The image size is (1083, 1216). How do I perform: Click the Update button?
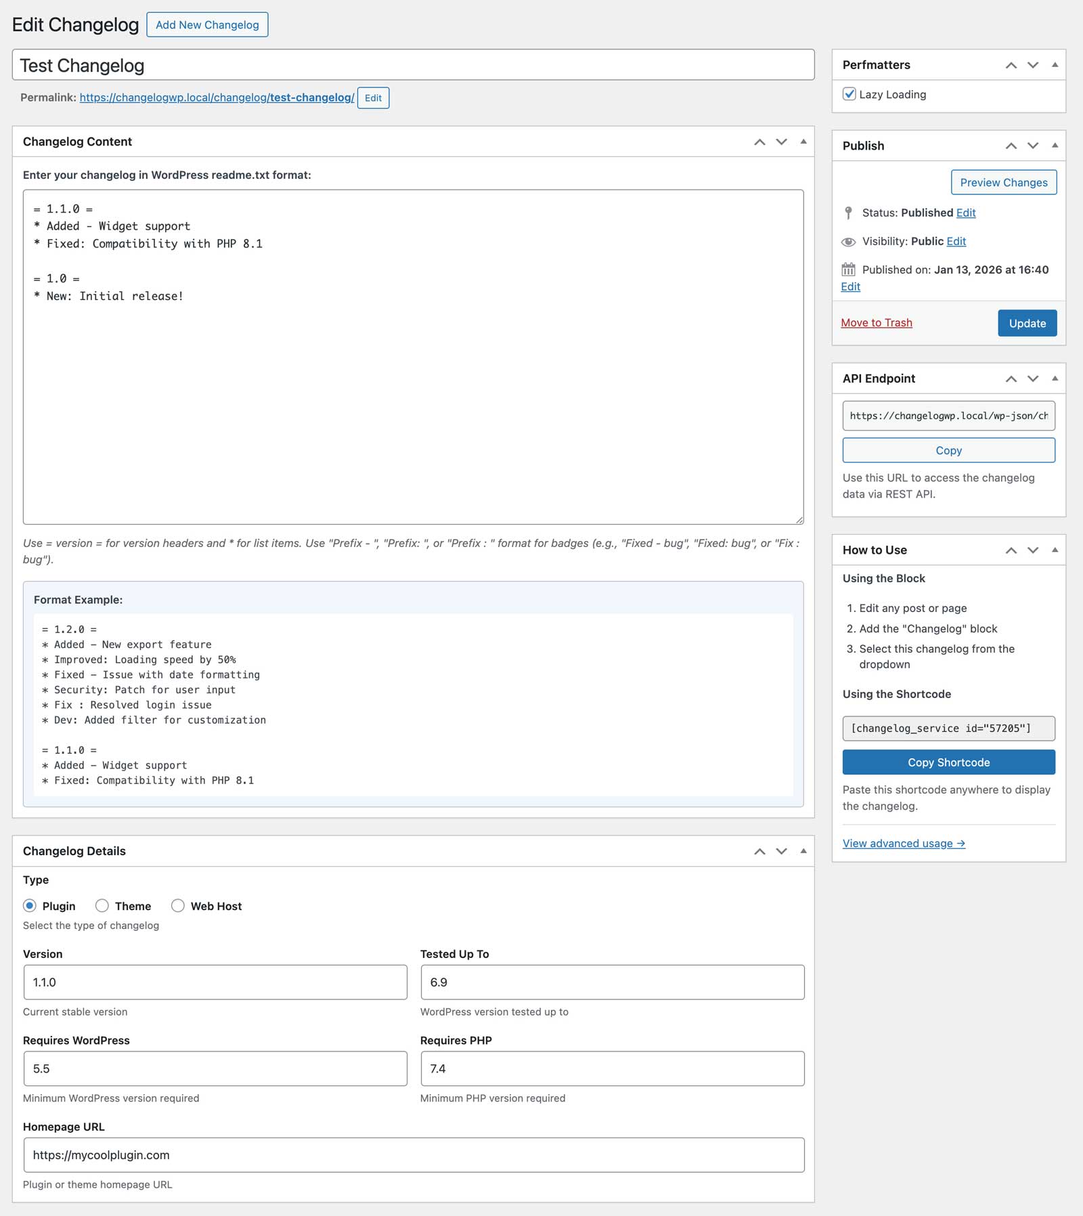1027,323
